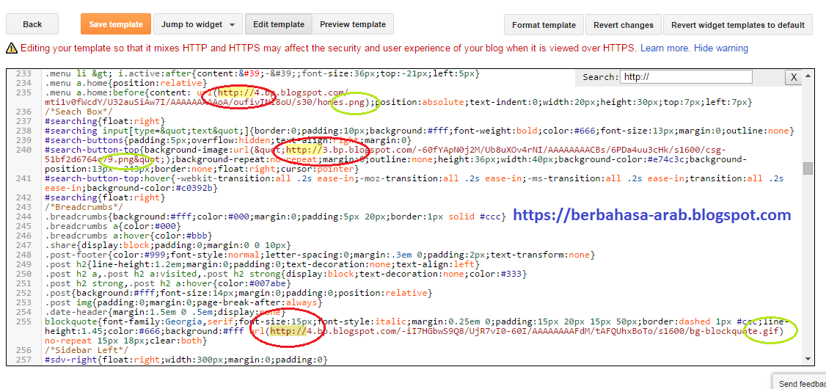Click the Back button
This screenshot has width=826, height=389.
point(32,24)
